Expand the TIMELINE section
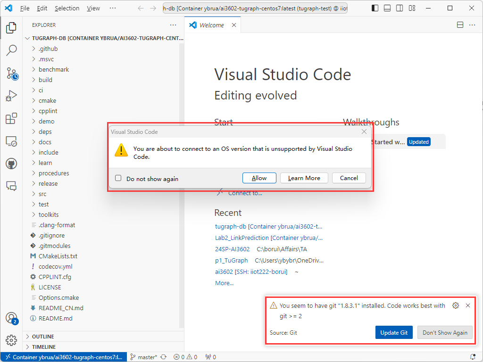The width and height of the screenshot is (483, 362). click(x=43, y=347)
